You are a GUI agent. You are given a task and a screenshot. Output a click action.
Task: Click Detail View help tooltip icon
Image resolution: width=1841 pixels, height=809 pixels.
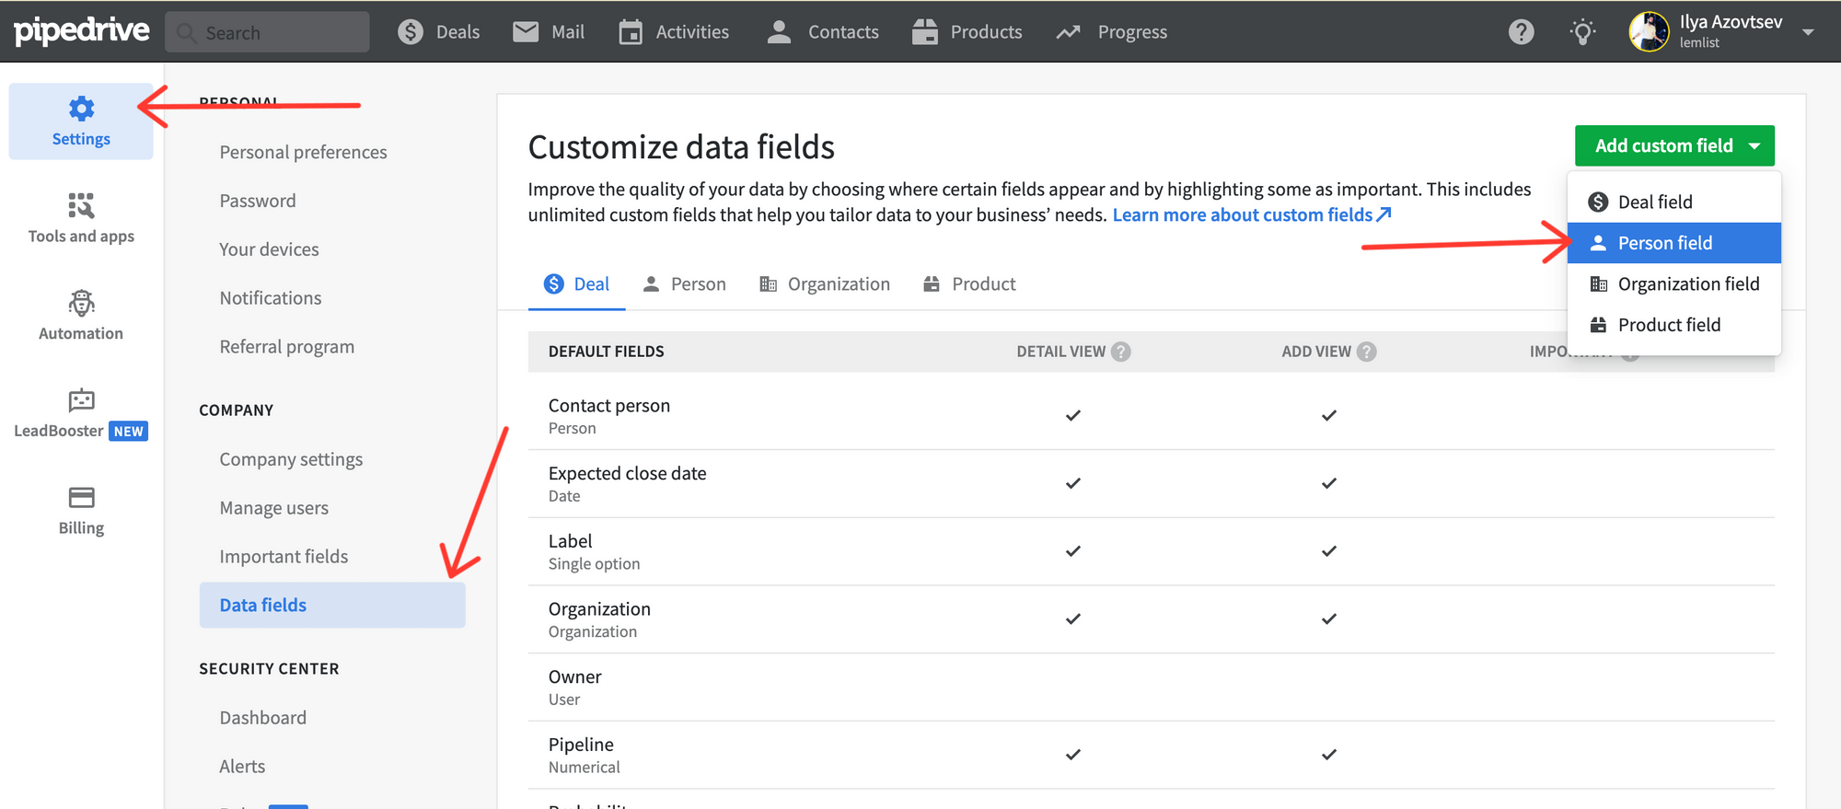click(x=1120, y=352)
